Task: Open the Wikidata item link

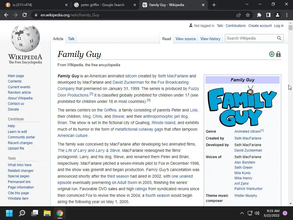Action: click(18, 198)
